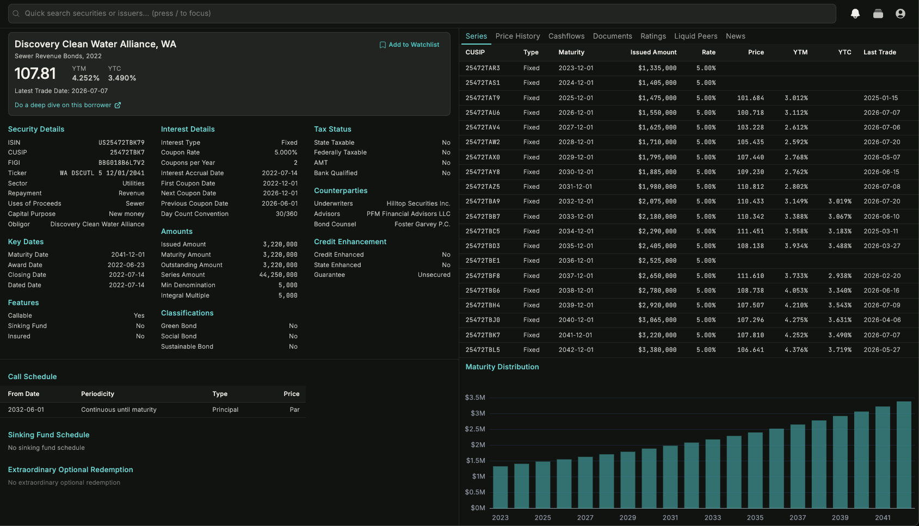This screenshot has width=919, height=526.
Task: Focus the quick search securities field
Action: [422, 14]
